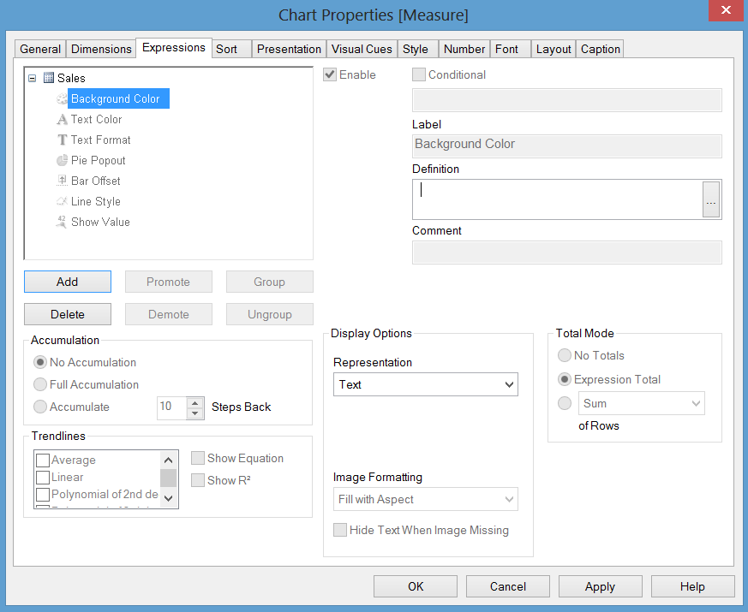Enable Show Equation checkbox
Viewport: 748px width, 612px height.
[197, 458]
